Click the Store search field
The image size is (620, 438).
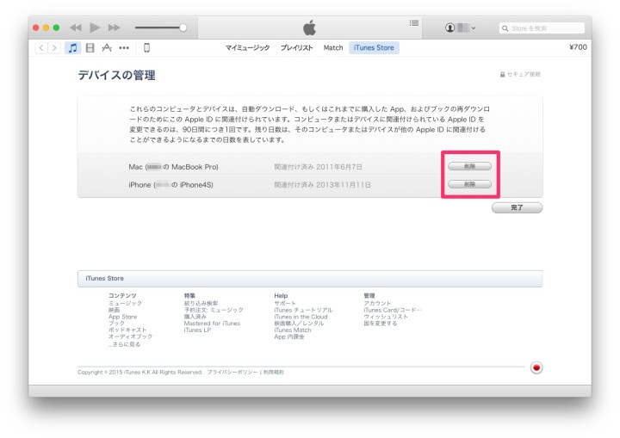point(542,28)
